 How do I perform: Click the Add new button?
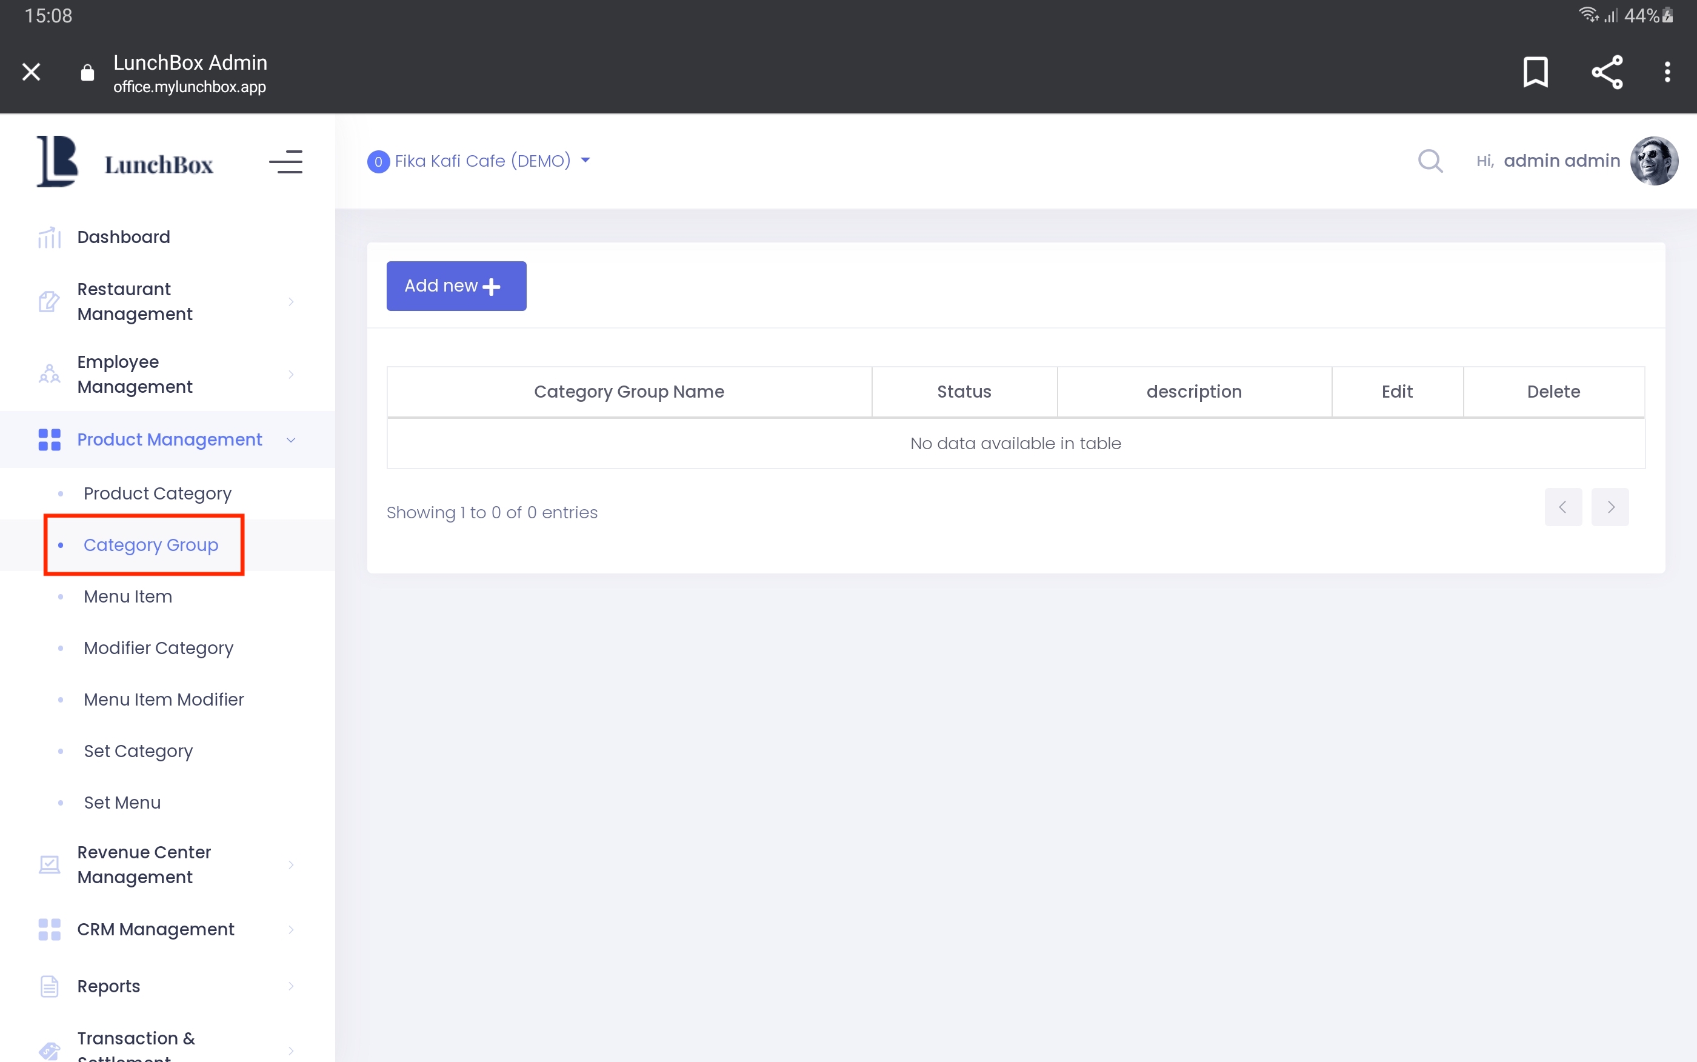pyautogui.click(x=456, y=286)
